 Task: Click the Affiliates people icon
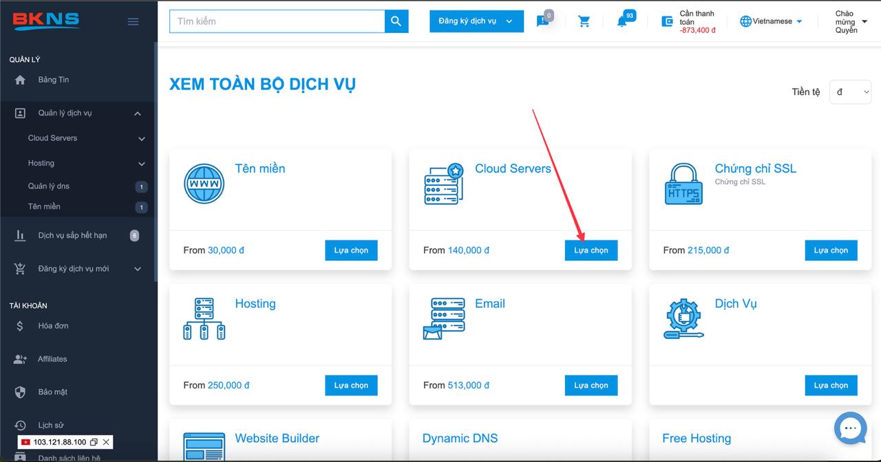pos(19,358)
